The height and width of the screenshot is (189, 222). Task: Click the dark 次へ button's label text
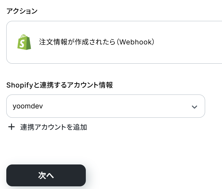[46, 175]
